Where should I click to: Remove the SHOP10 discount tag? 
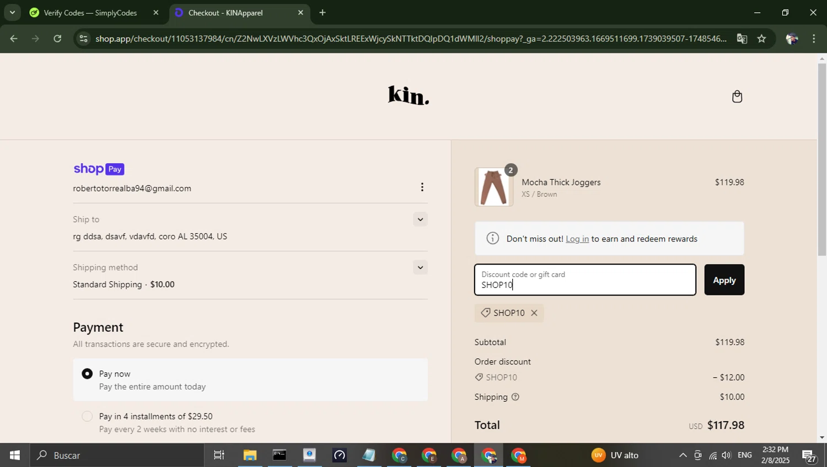(x=534, y=313)
